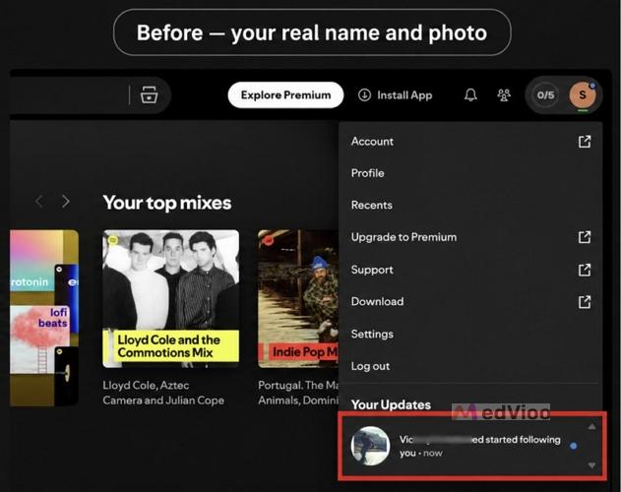The height and width of the screenshot is (492, 621).
Task: Click the Explore Premium button
Action: coord(285,95)
